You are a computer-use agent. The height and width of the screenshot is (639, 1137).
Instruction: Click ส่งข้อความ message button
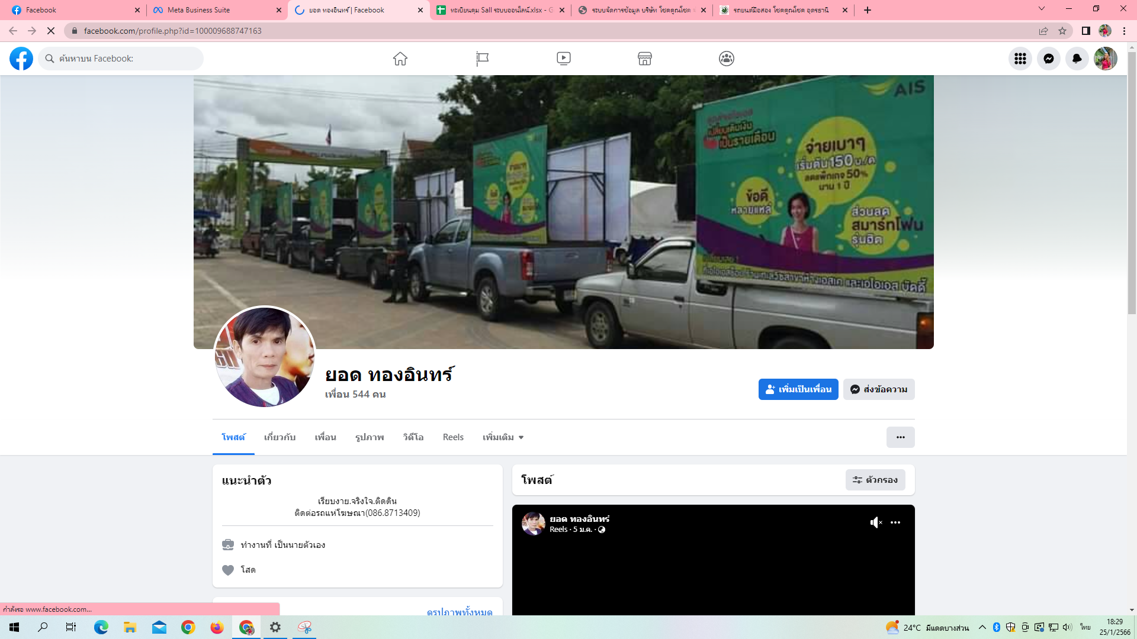point(879,389)
